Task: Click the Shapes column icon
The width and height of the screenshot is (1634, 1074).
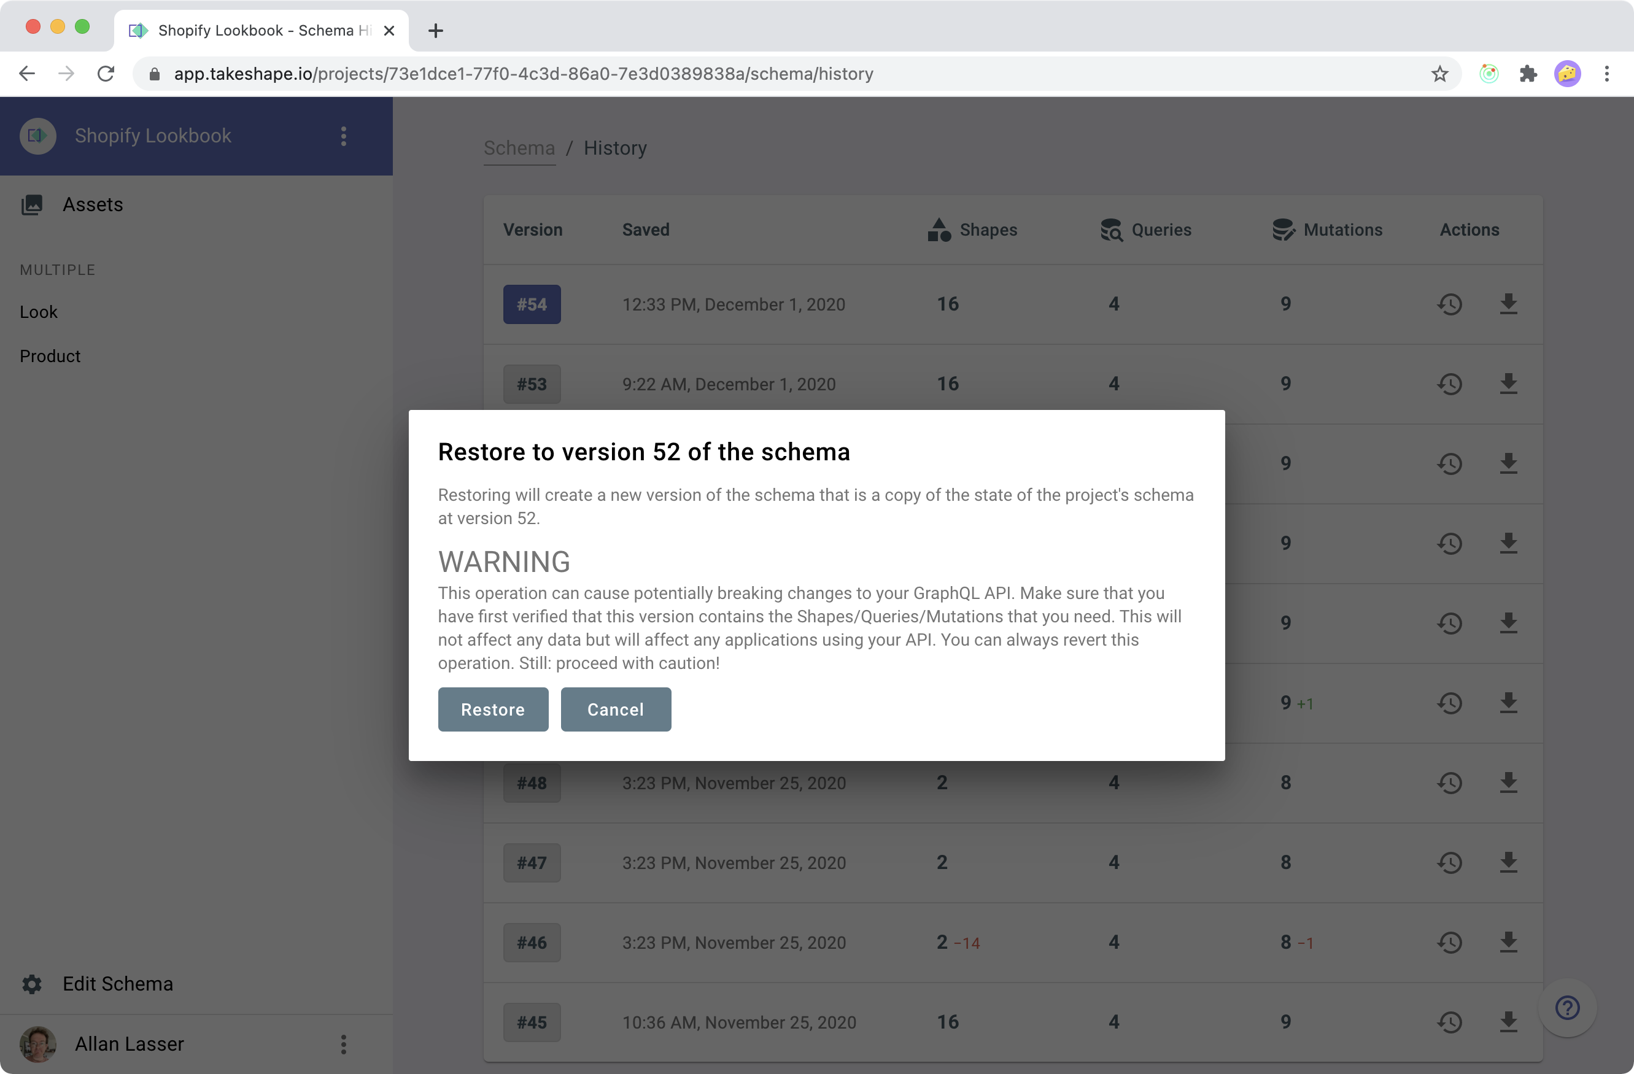Action: click(939, 230)
